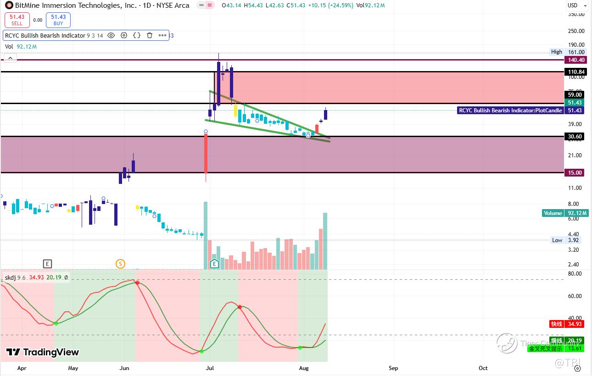This screenshot has width=592, height=376.
Task: Click the green golden-cross dot near August
Action: (x=300, y=348)
